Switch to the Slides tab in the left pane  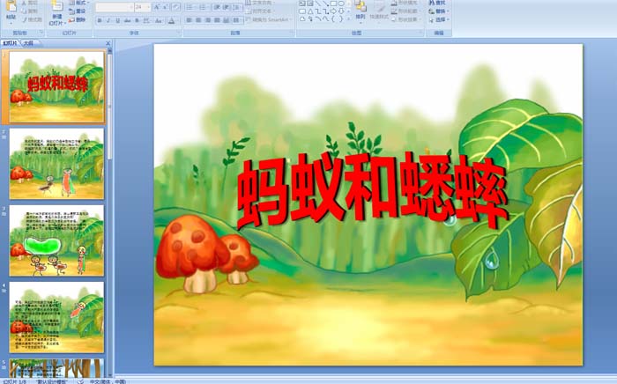pyautogui.click(x=11, y=42)
